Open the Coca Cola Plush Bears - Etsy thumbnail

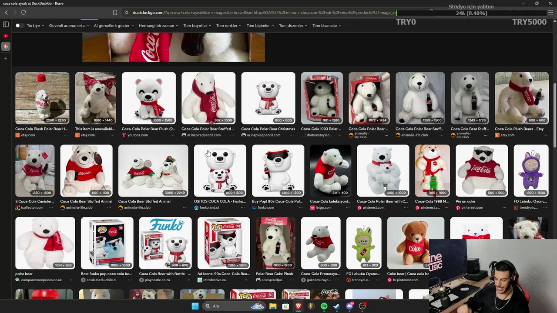click(522, 98)
